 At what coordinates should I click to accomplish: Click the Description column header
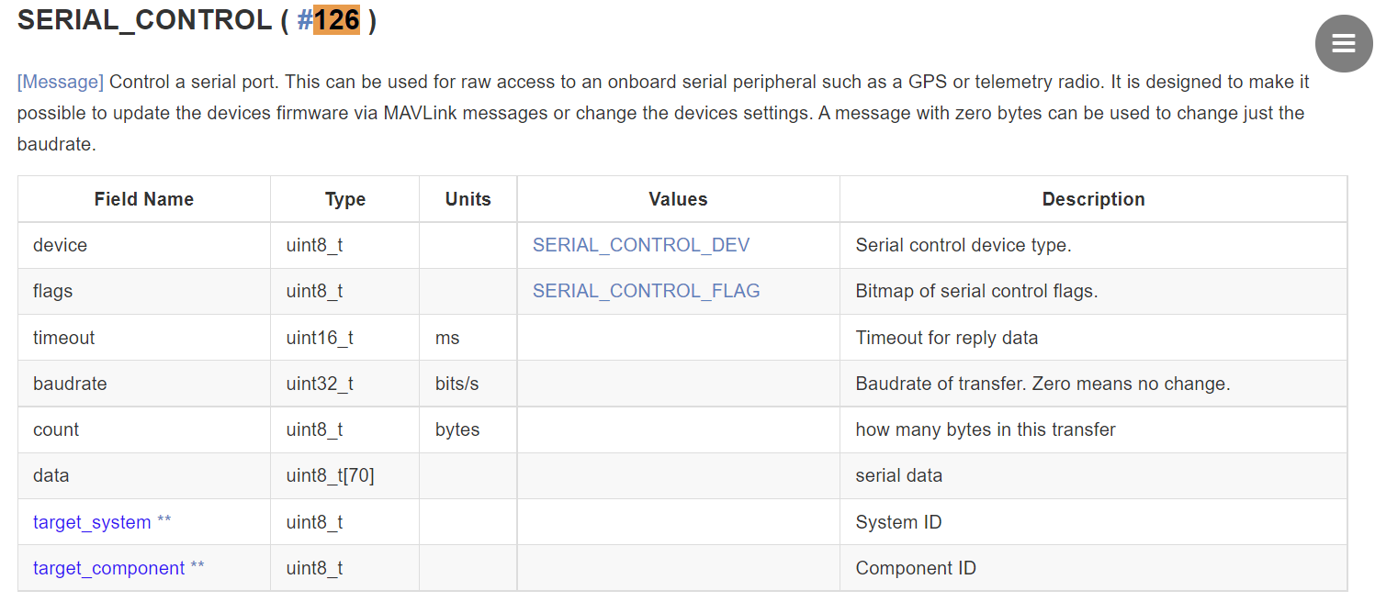click(x=1092, y=198)
